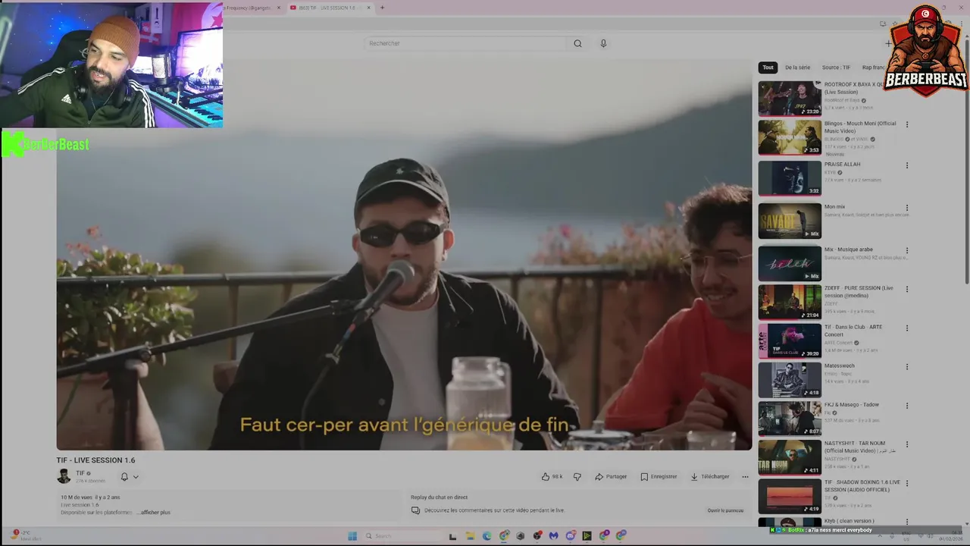Click the Ktyb ( clean version ) title
970x546 pixels.
click(x=849, y=521)
